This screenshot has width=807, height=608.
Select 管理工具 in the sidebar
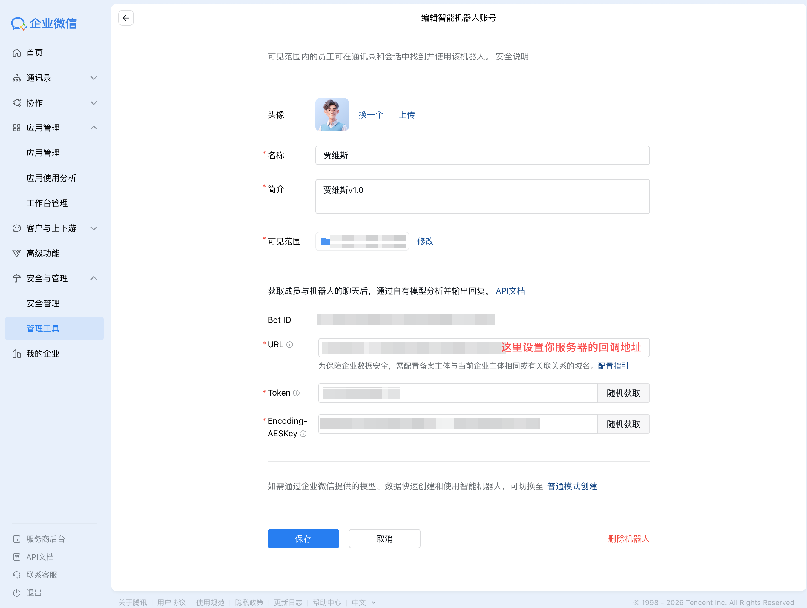tap(43, 328)
